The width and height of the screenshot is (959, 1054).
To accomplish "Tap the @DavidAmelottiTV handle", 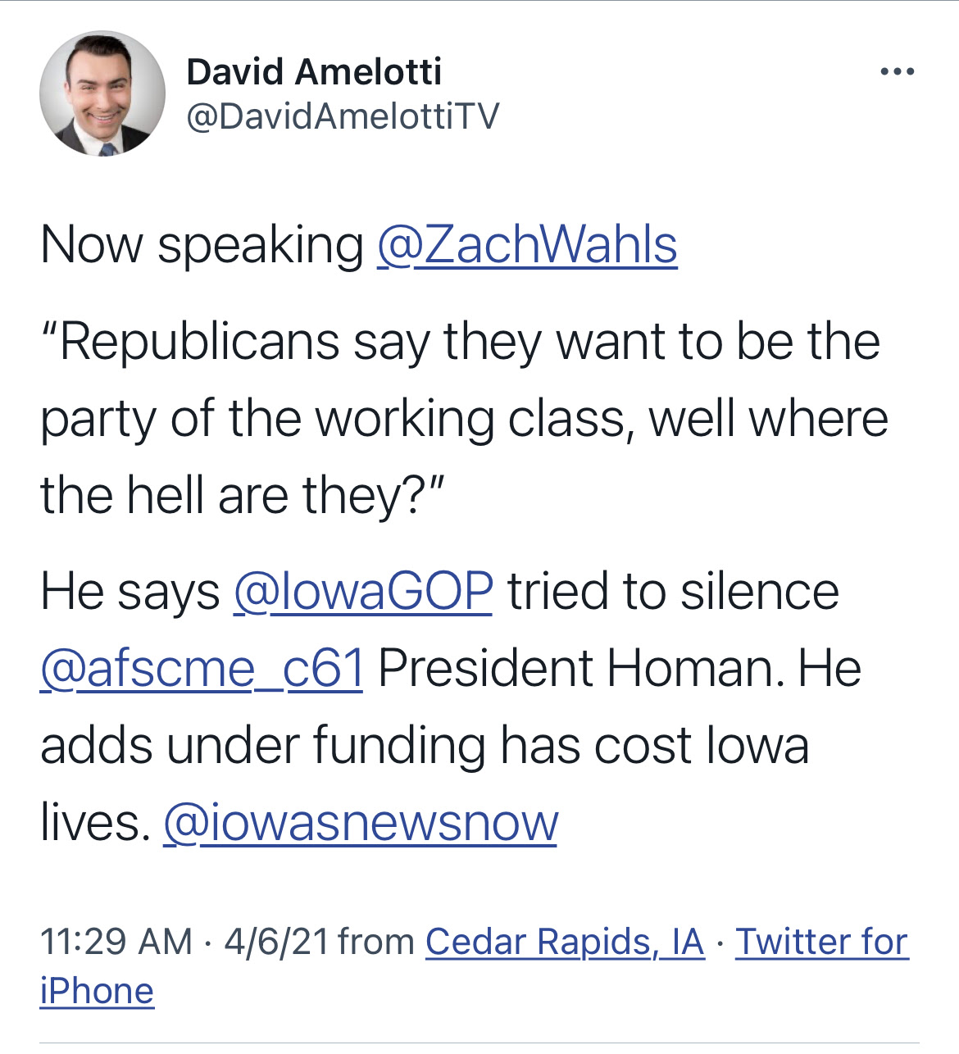I will (343, 116).
